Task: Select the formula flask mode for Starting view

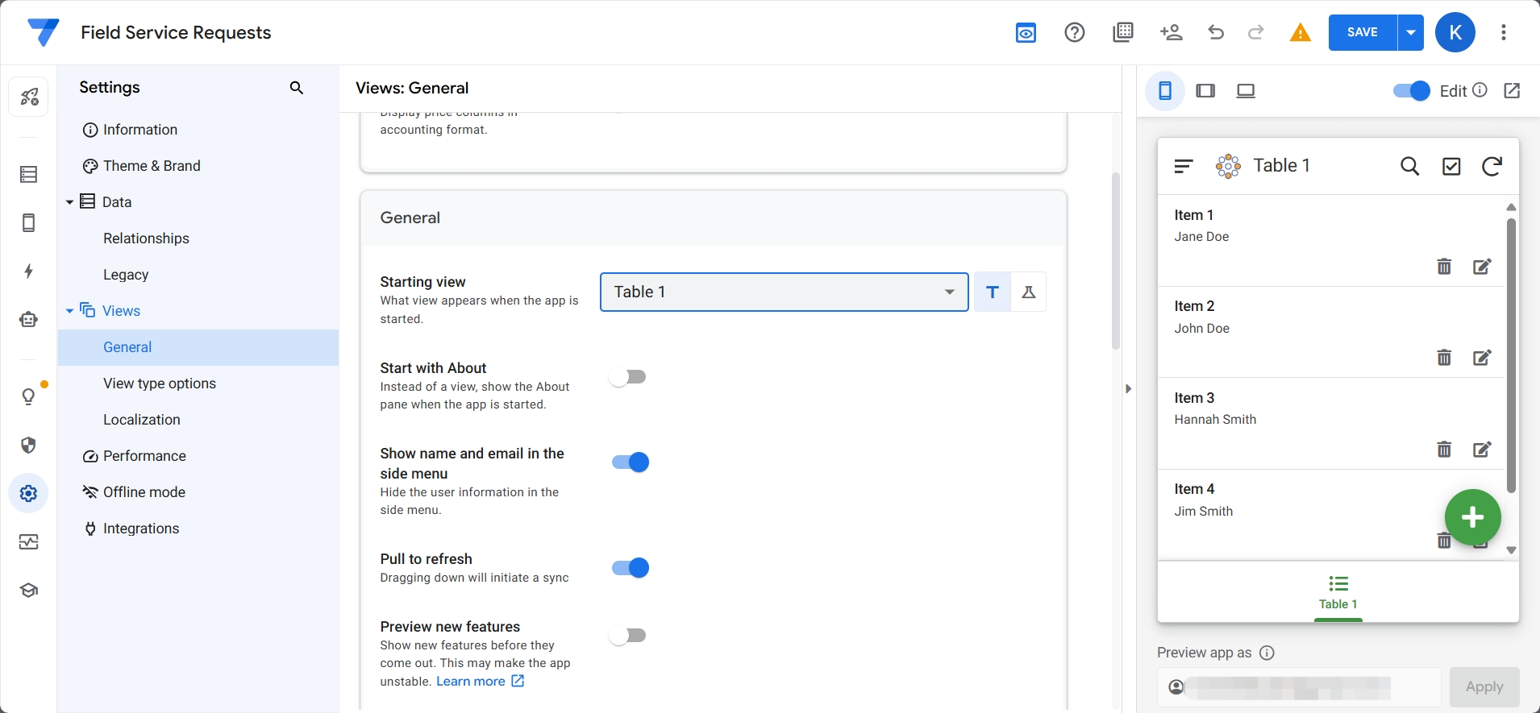Action: click(1028, 292)
